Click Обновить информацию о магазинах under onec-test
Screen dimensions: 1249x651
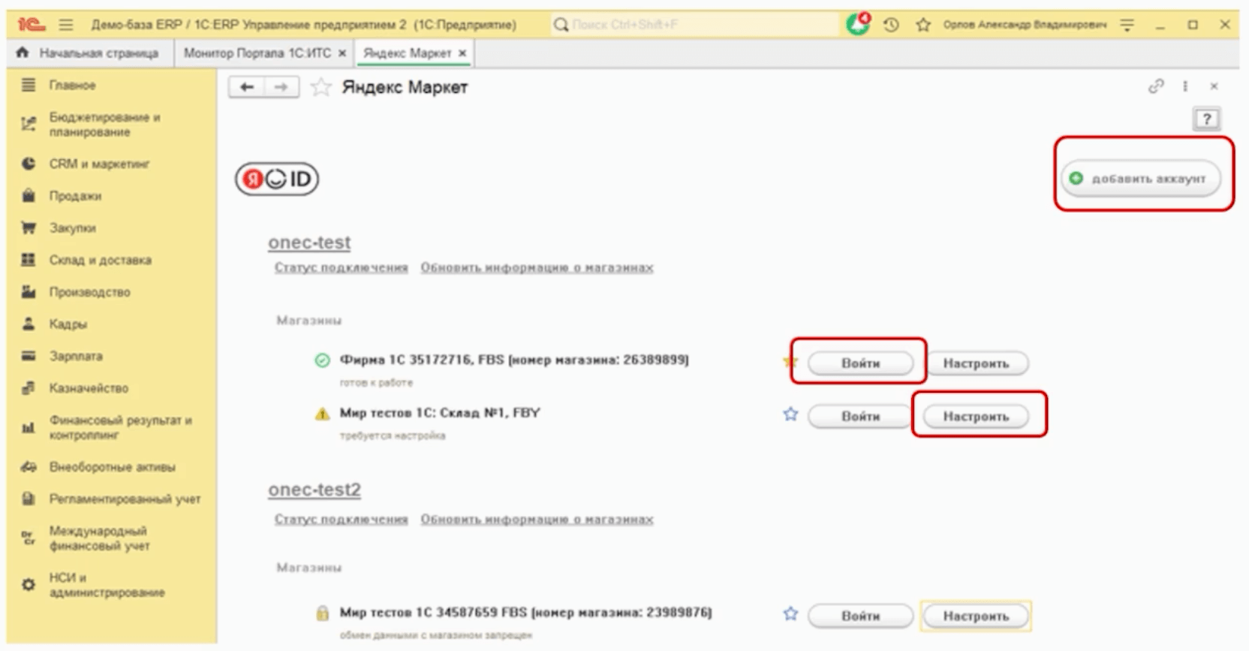pos(537,267)
